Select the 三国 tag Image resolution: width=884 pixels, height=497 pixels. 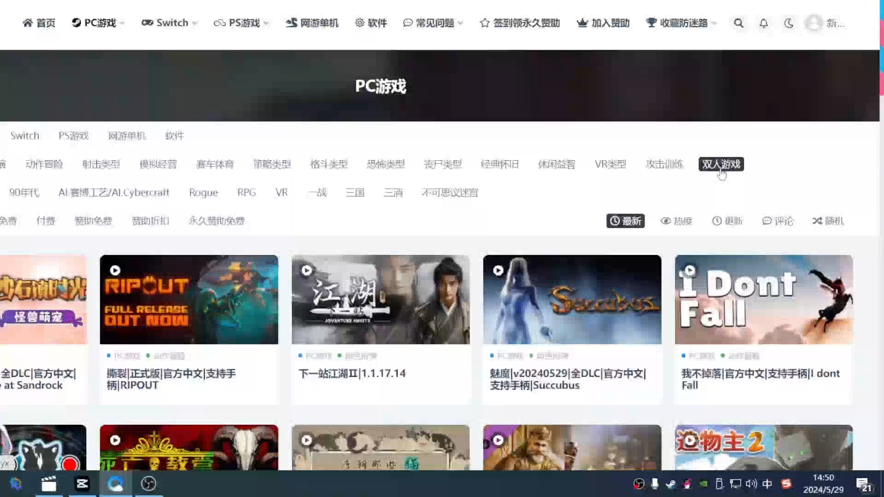355,192
